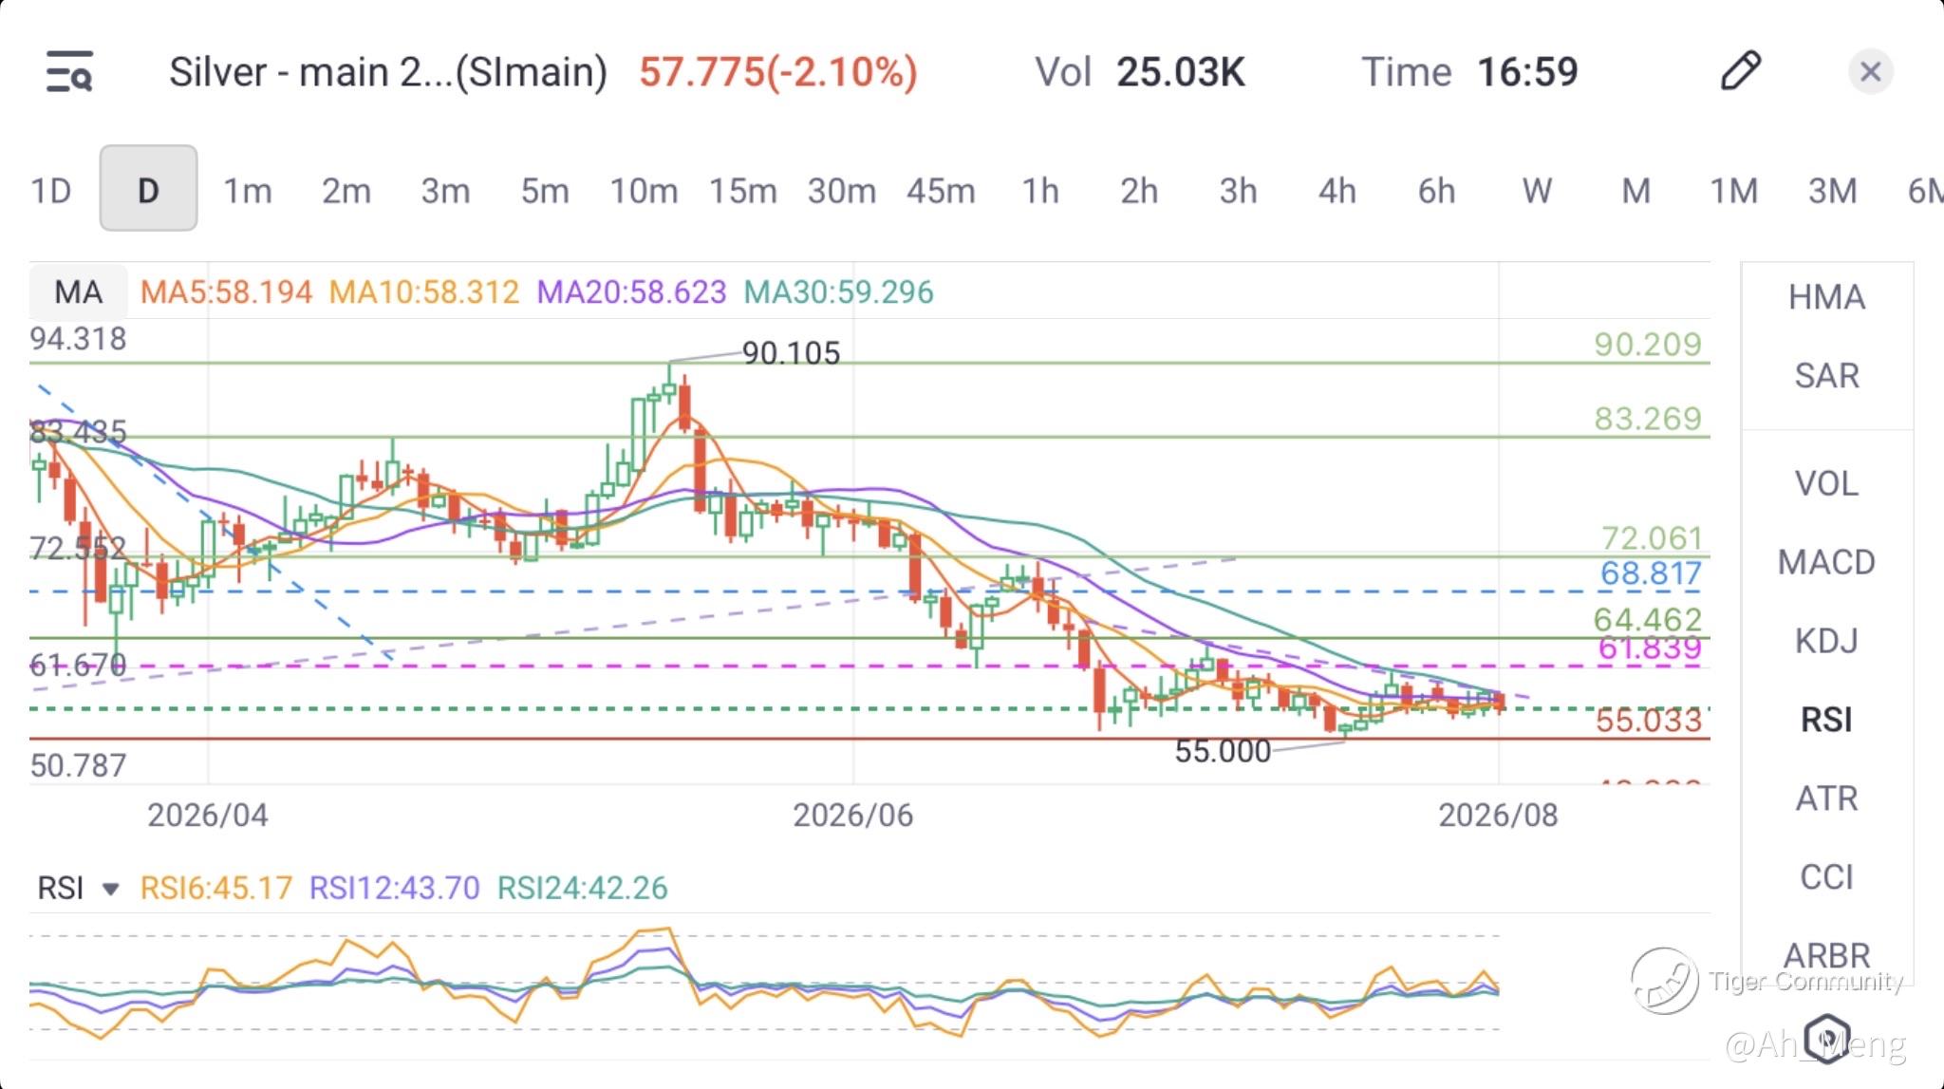Switch to the 2m timeframe
The width and height of the screenshot is (1944, 1089).
pyautogui.click(x=346, y=191)
